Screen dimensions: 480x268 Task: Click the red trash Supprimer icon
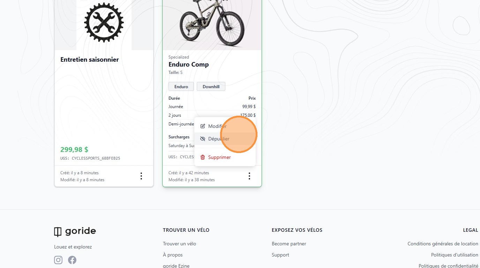tap(203, 157)
